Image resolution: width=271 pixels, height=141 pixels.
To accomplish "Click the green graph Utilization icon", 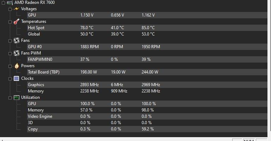I will (17, 97).
